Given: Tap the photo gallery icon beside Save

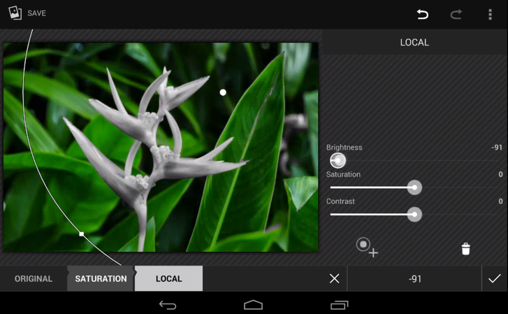Looking at the screenshot, I should click(x=15, y=13).
